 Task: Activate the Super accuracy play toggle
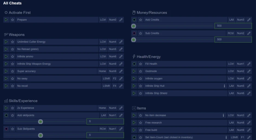coord(6,71)
